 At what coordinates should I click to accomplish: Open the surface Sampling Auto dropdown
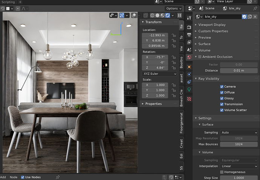pos(239,132)
